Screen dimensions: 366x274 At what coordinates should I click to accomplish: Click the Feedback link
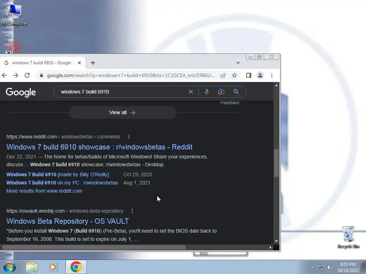click(230, 103)
